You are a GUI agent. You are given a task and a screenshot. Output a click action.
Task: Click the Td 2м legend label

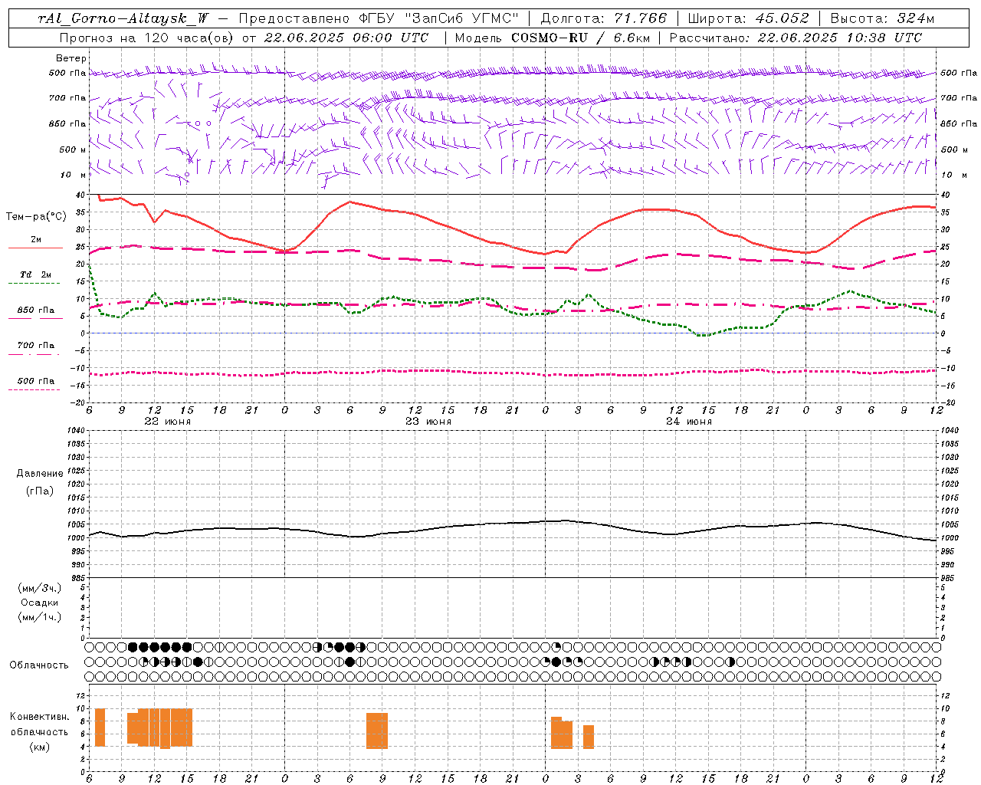36,274
